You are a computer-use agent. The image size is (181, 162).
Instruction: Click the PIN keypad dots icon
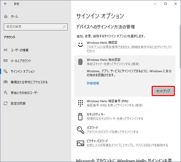coord(80,103)
